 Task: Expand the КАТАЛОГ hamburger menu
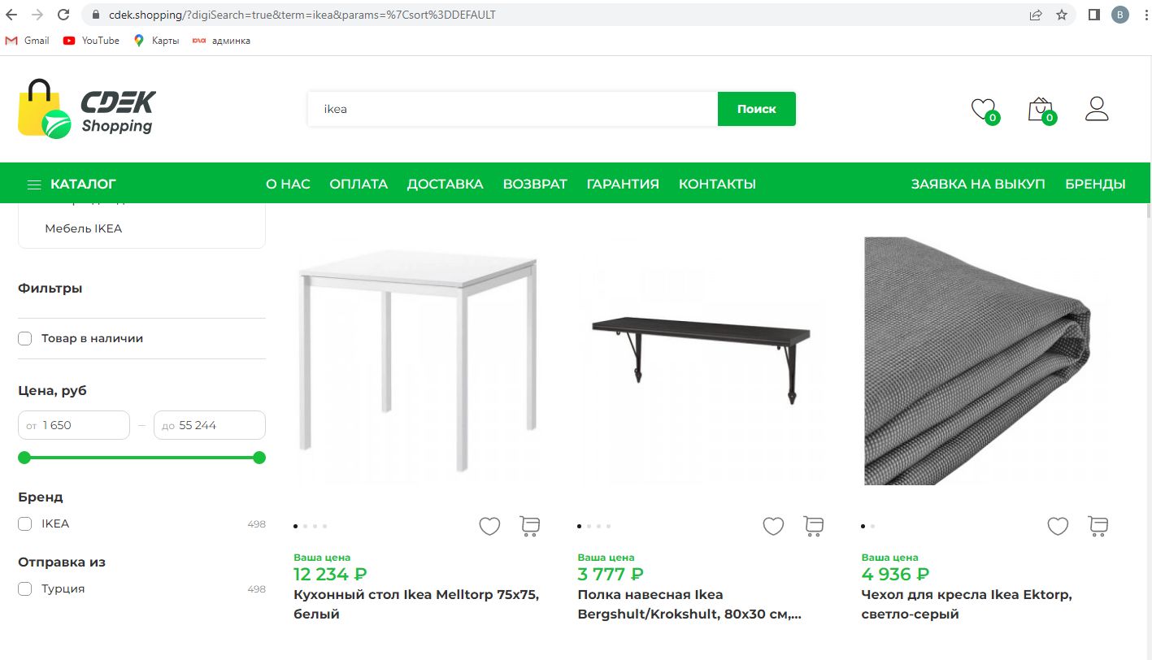click(x=34, y=185)
